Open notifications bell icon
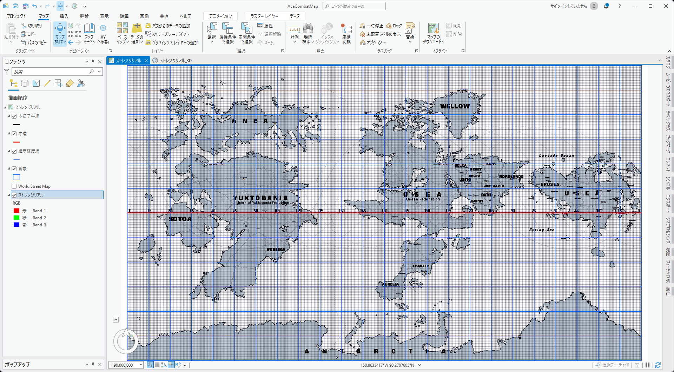 point(606,6)
